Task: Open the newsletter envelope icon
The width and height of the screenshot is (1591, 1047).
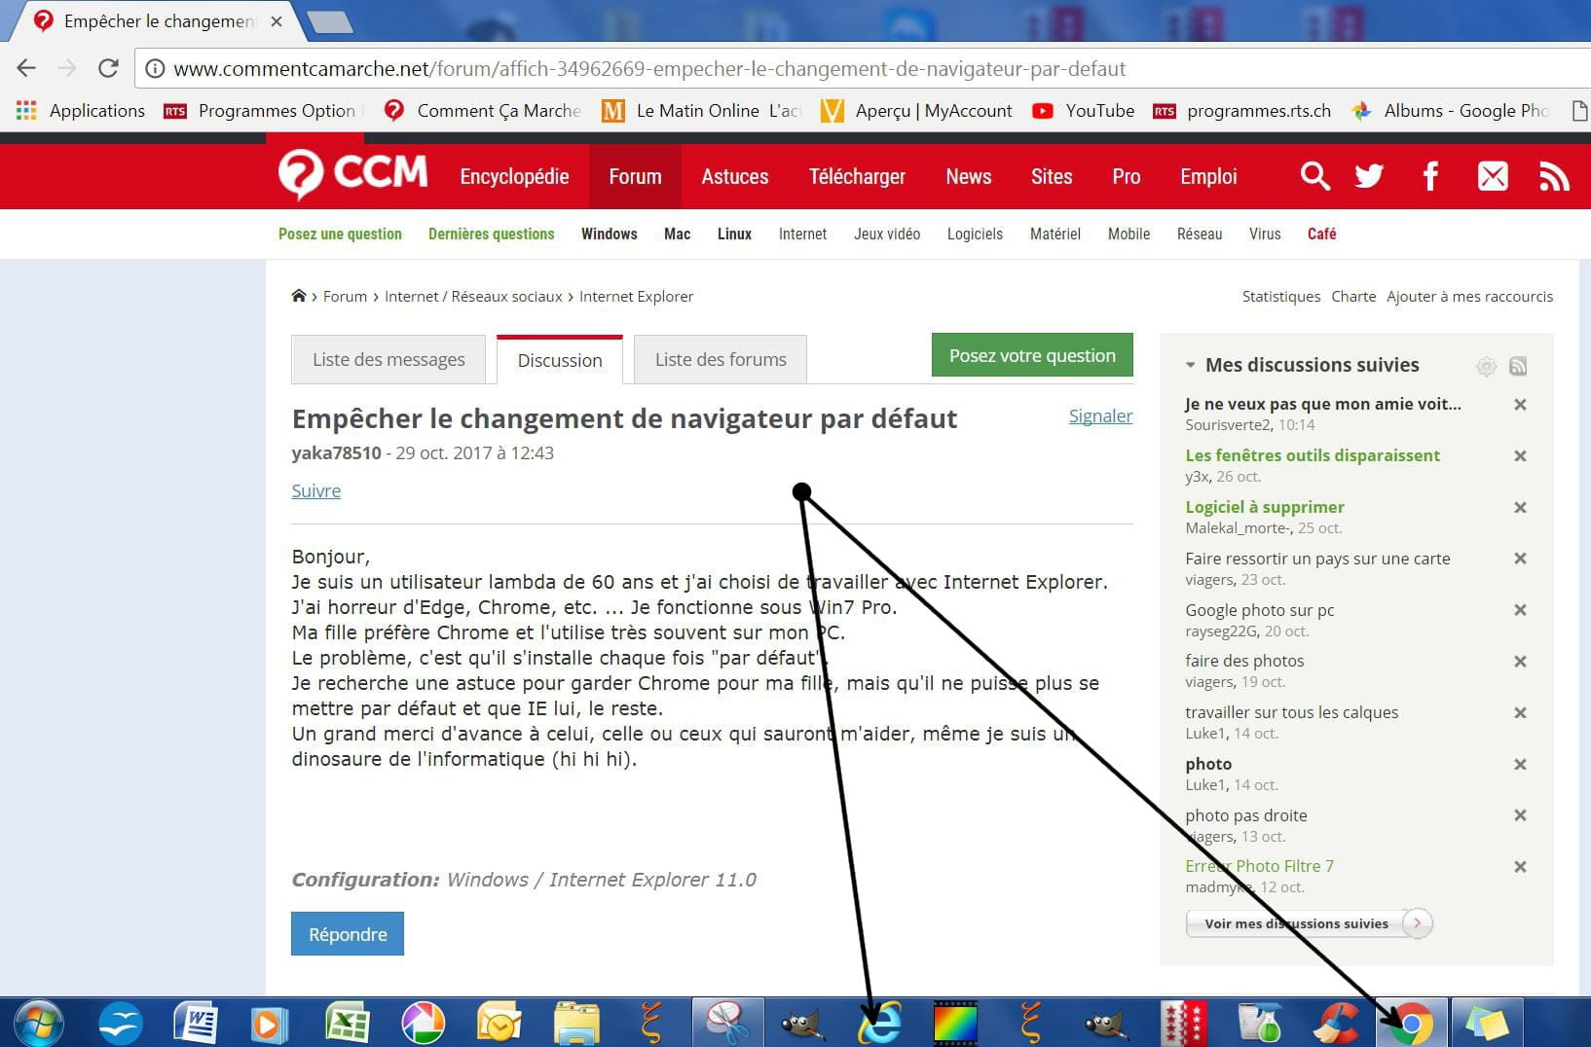Action: coord(1493,176)
